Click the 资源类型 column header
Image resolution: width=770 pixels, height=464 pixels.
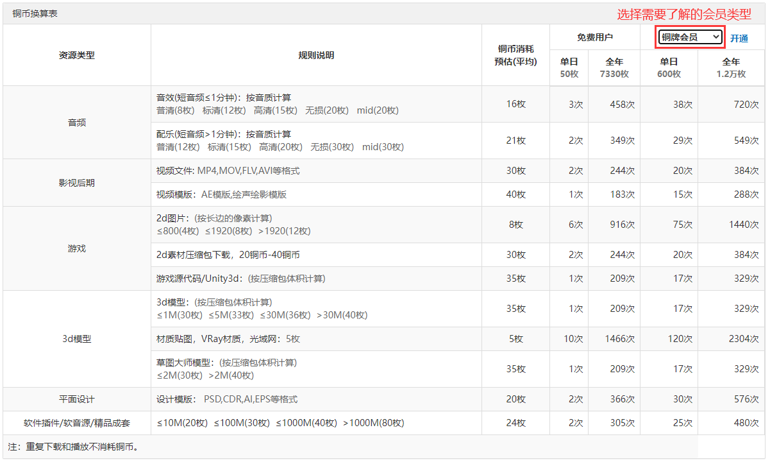(77, 55)
